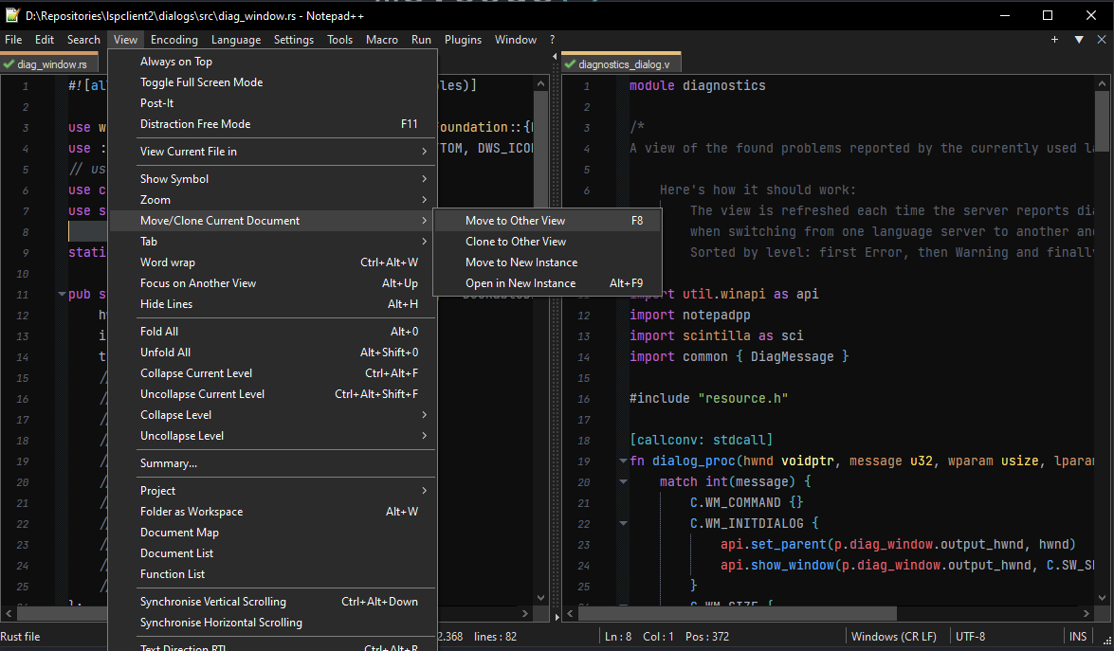1114x651 pixels.
Task: Click Rust file status label
Action: (21, 637)
